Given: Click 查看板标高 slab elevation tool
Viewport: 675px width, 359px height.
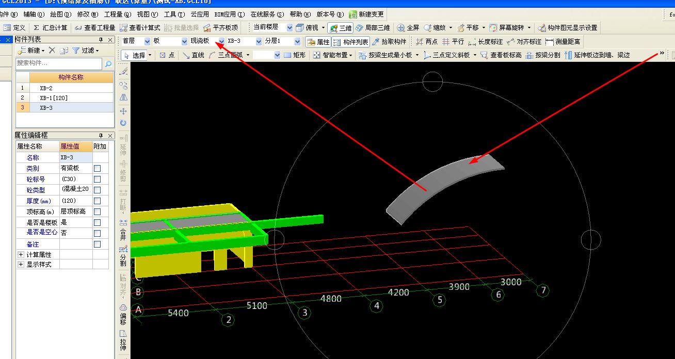Looking at the screenshot, I should coord(501,55).
